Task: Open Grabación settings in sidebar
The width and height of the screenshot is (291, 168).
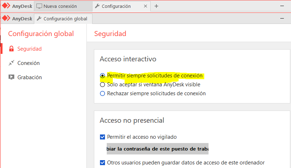Action: coord(30,77)
